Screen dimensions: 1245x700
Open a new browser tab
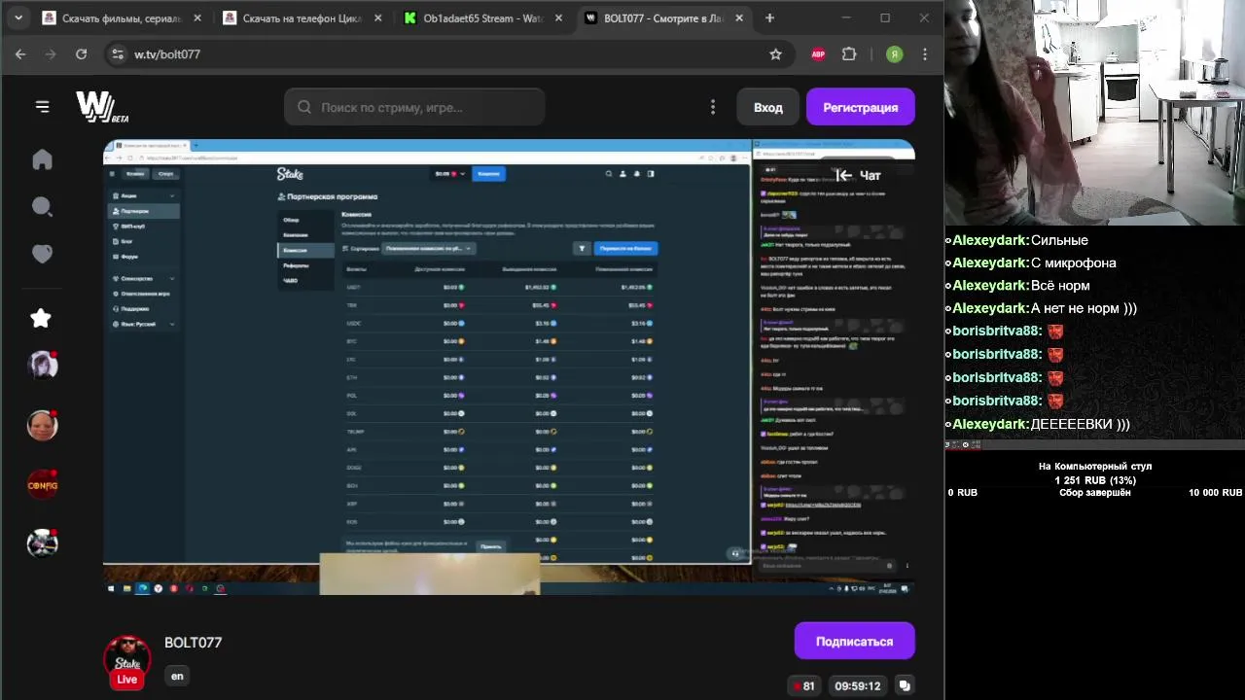coord(769,17)
